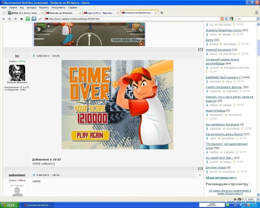Screen dimensions: 260x208
Task: Open the Справка menu
Action: [x=73, y=7]
